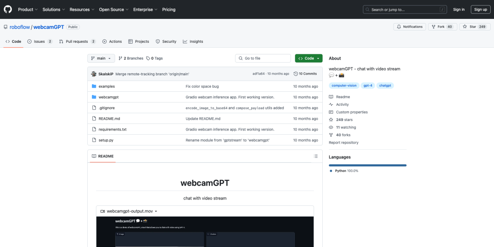Click the SkalskiP avatar thumbnail
Image resolution: width=494 pixels, height=247 pixels.
[94, 74]
